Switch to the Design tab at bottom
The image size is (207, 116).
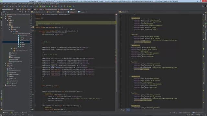(x=123, y=110)
